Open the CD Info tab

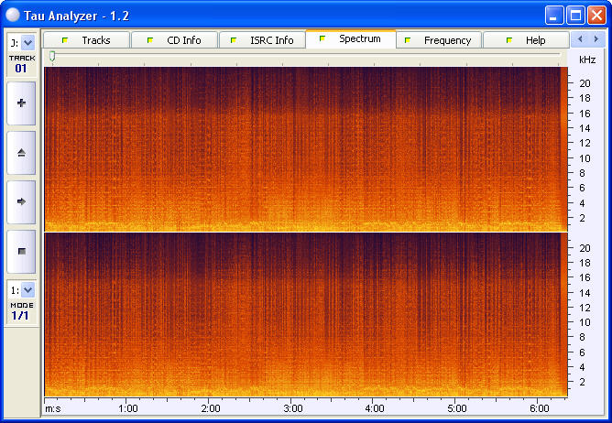click(173, 40)
